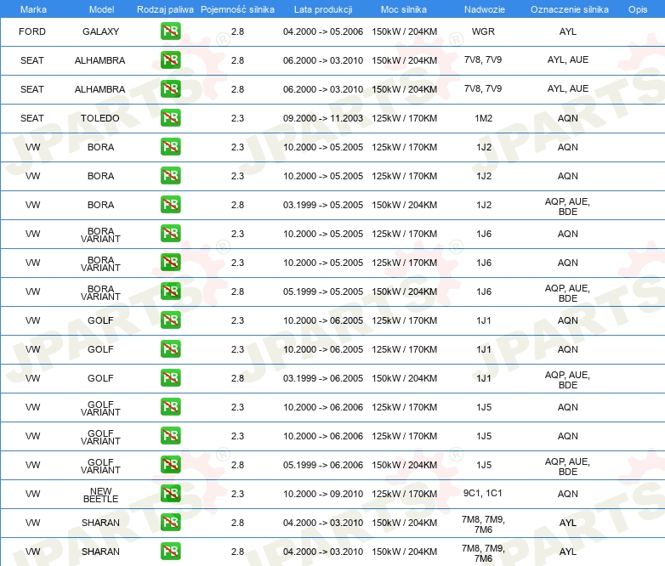Click the AQN engine code in TOLEDO row
The image size is (665, 566).
tap(568, 118)
